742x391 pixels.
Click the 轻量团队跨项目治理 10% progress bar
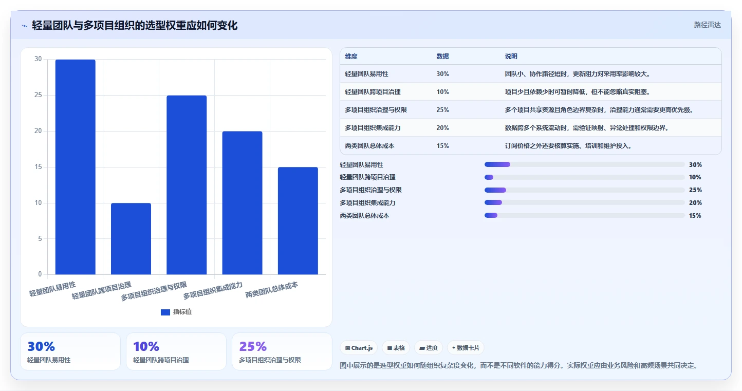point(585,177)
